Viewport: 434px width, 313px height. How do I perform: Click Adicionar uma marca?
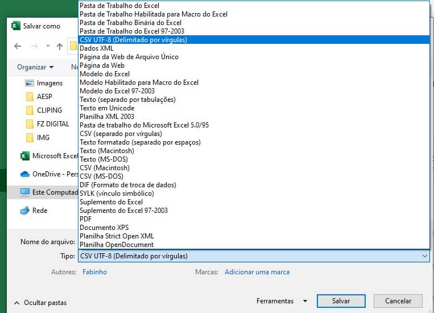tap(257, 272)
